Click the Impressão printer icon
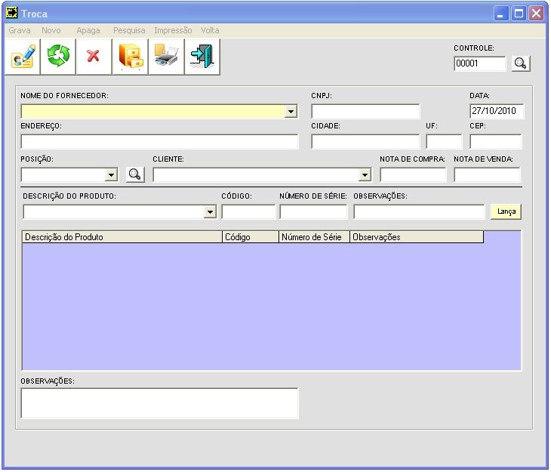 166,57
